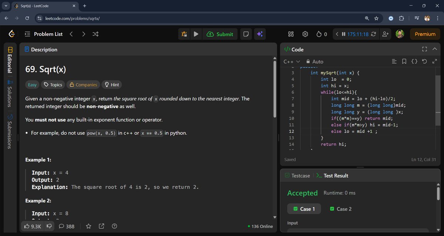The width and height of the screenshot is (444, 236).
Task: Click the debugger icon beside Run
Action: [x=184, y=34]
